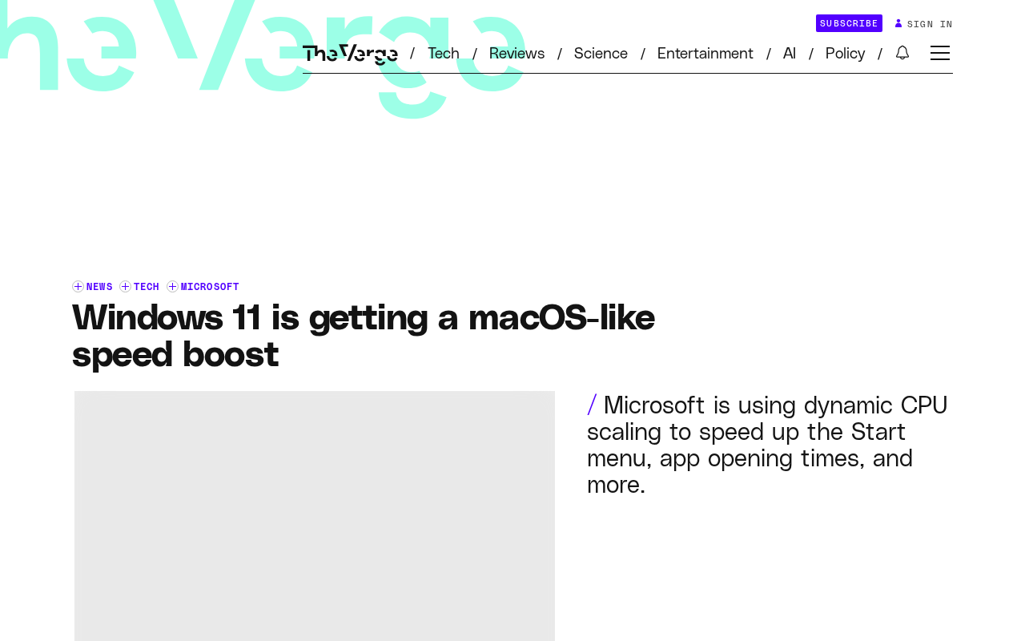The height and width of the screenshot is (641, 1025).
Task: Open the NEWS category link
Action: coord(99,287)
